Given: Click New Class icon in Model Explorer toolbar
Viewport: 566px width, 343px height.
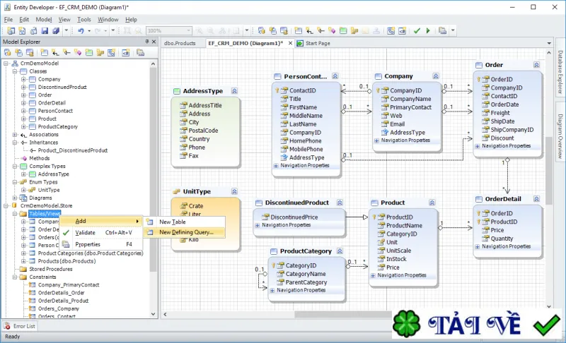Looking at the screenshot, I should coord(44,53).
